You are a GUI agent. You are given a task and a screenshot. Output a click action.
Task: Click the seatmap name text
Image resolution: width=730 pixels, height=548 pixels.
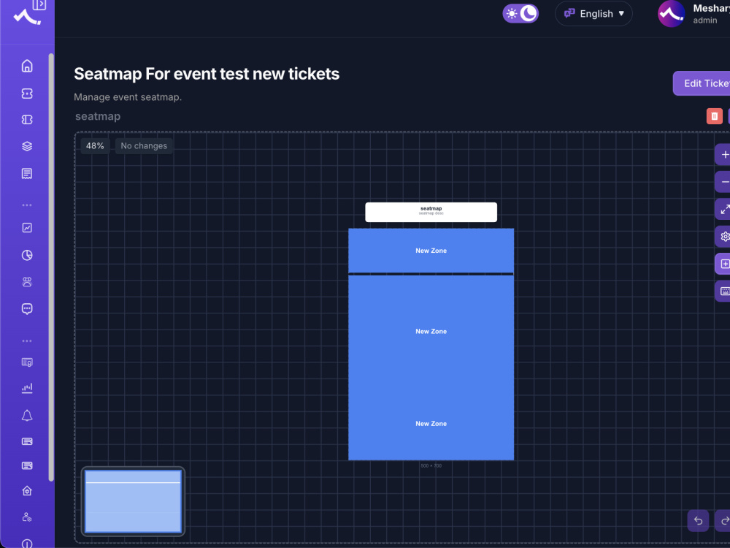(x=98, y=116)
